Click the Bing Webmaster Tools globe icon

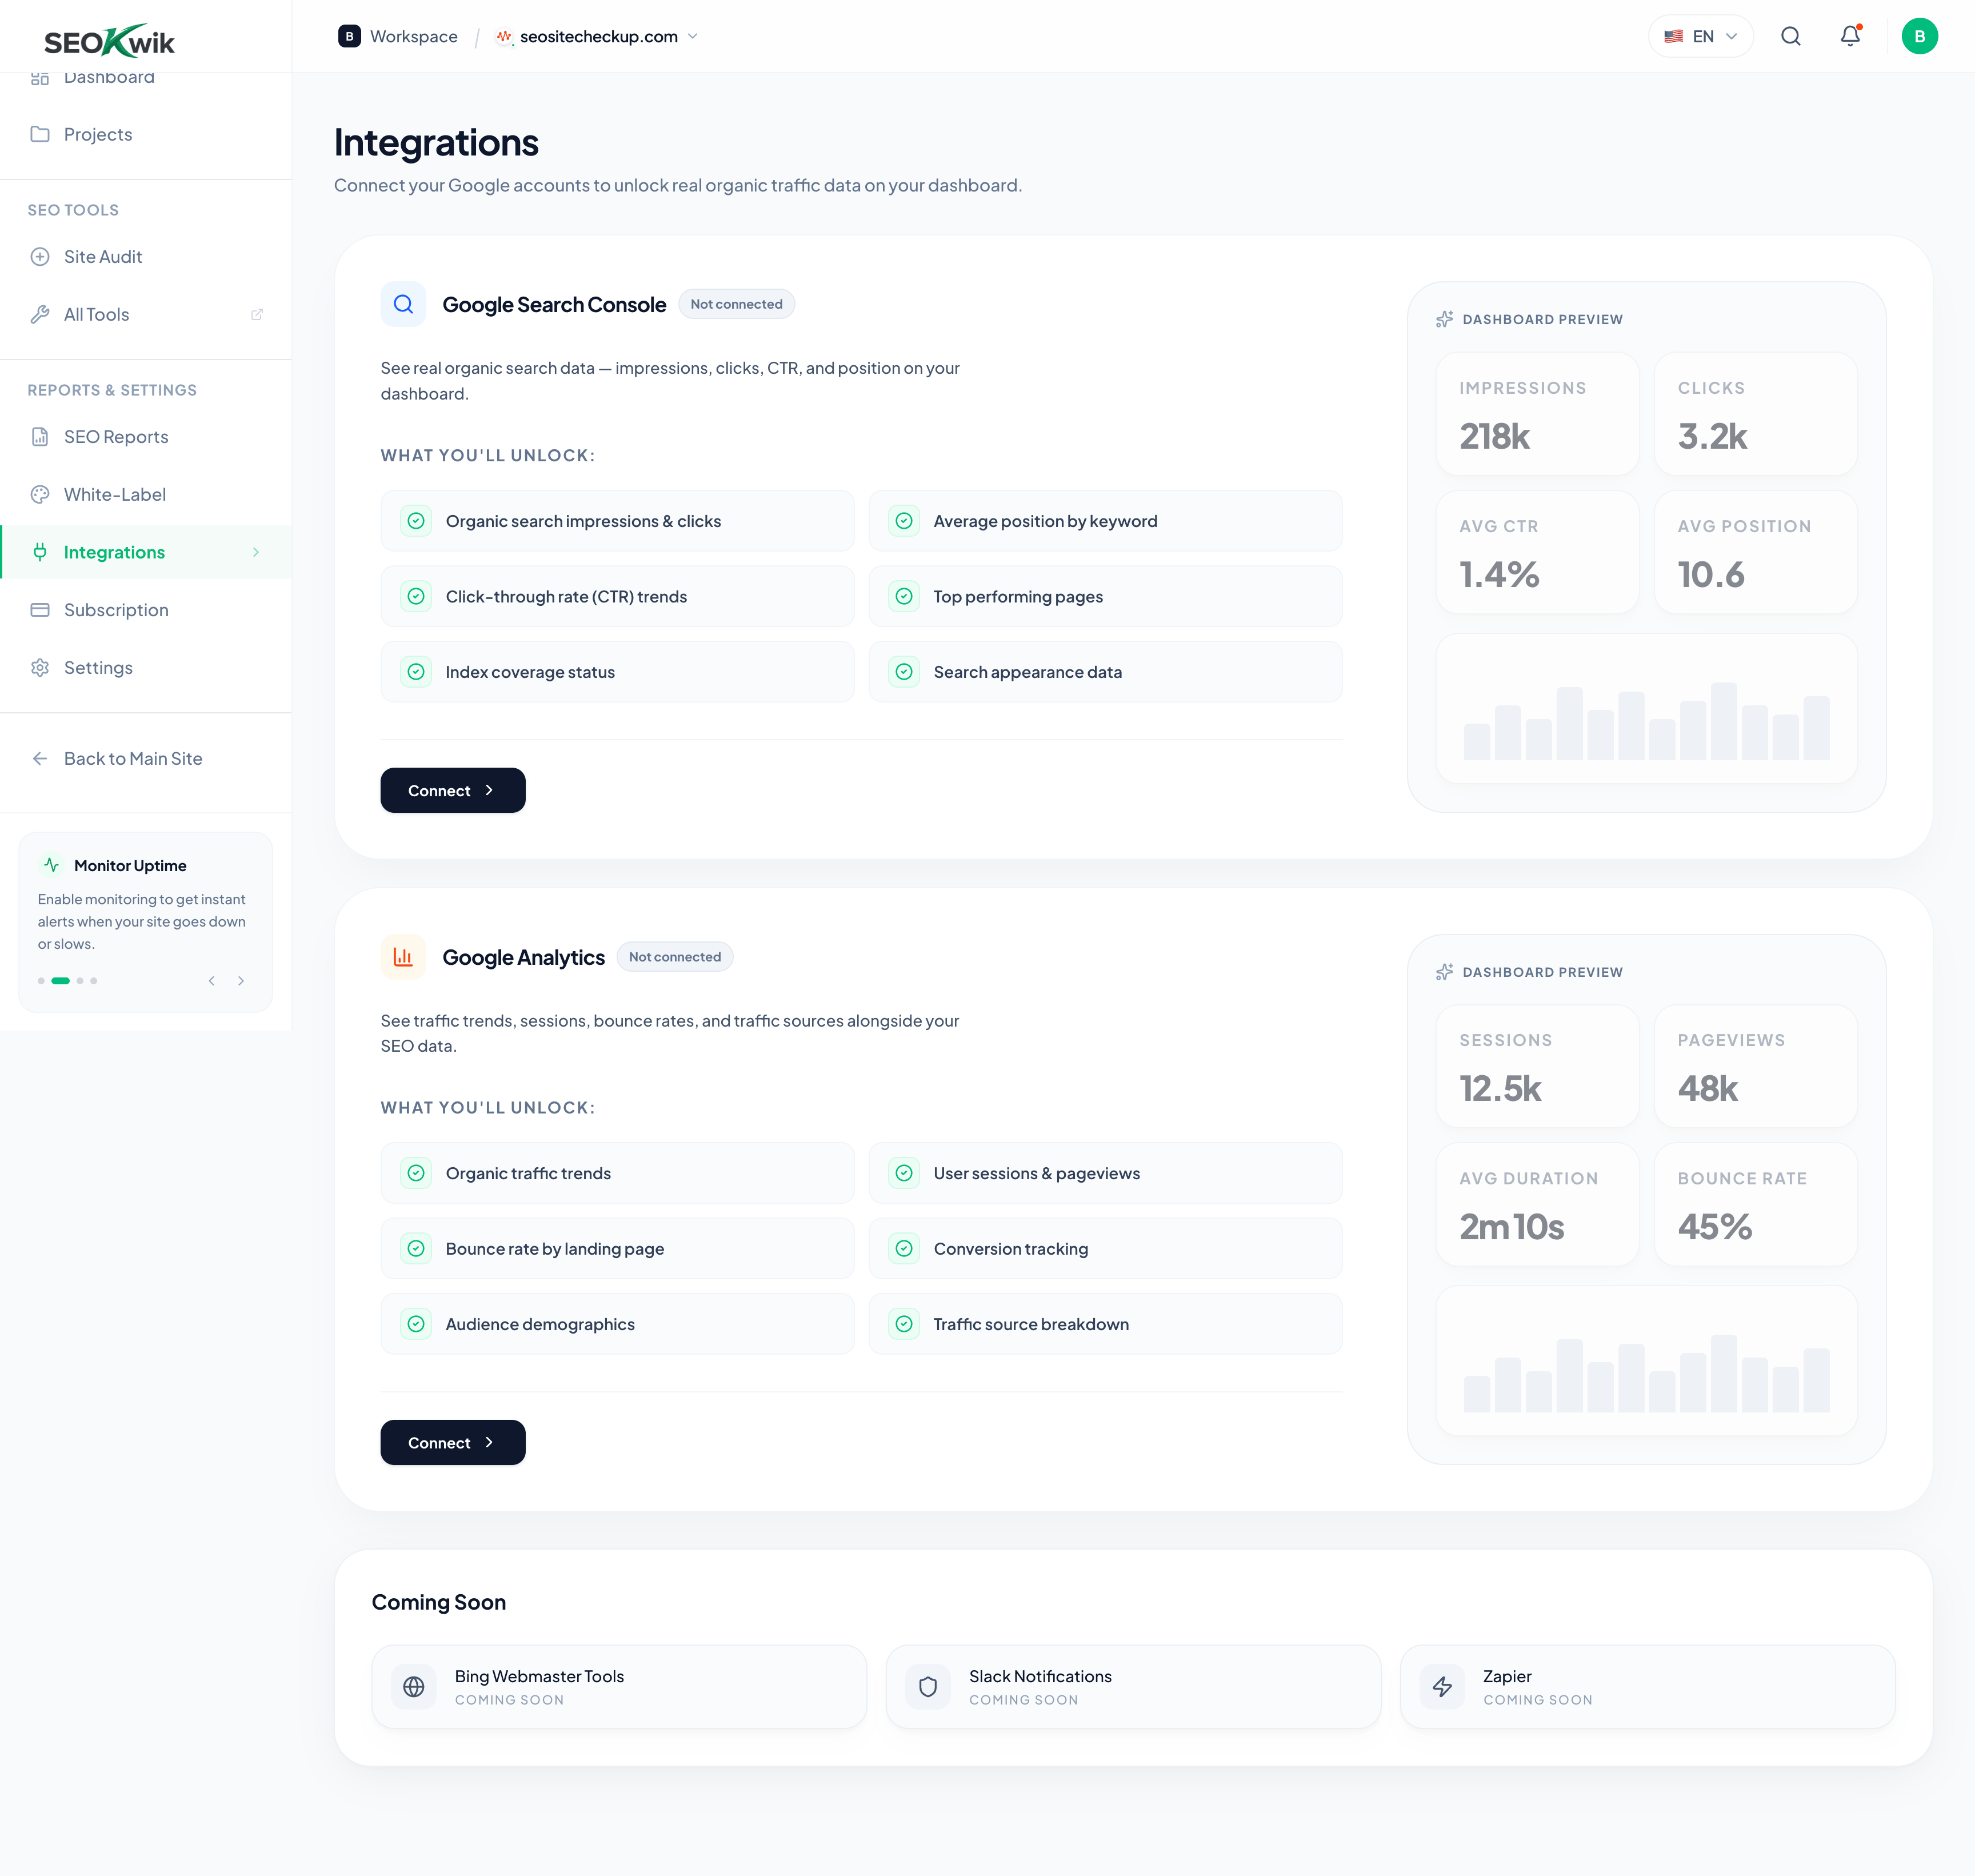point(414,1687)
